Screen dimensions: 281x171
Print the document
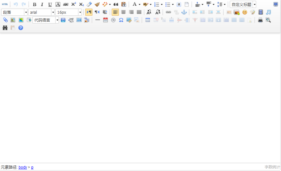tap(260, 20)
